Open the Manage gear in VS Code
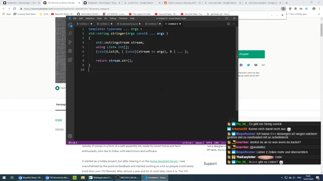323x181 pixels. [70, 136]
